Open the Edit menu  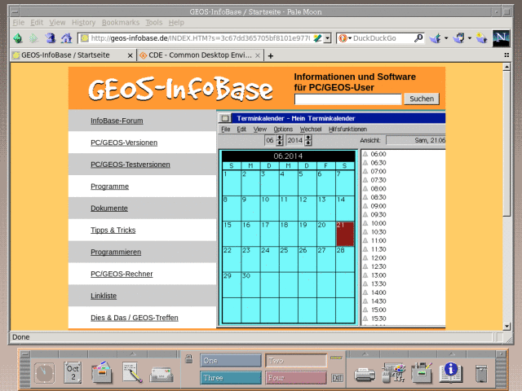click(x=37, y=23)
